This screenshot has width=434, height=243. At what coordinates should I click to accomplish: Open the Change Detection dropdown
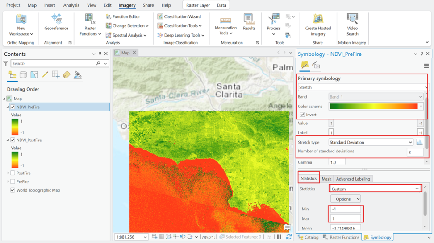(x=127, y=26)
